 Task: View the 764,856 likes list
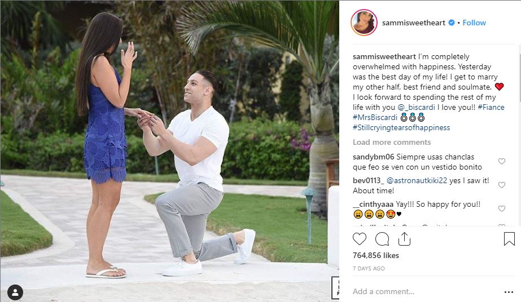tap(376, 255)
